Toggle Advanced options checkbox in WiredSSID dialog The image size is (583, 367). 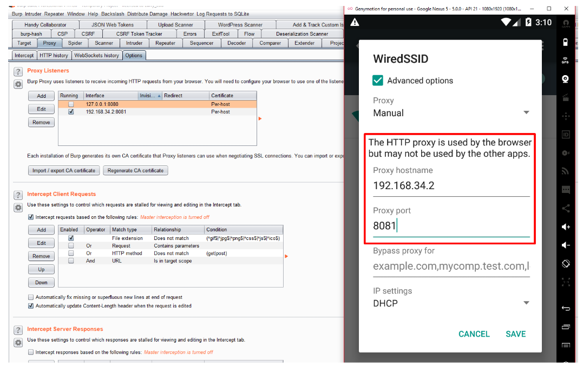[377, 81]
